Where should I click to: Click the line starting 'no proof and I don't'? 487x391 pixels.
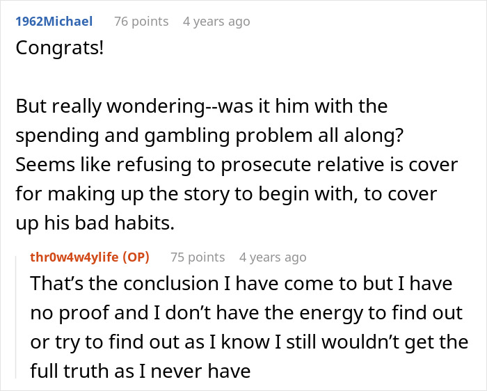[246, 313]
